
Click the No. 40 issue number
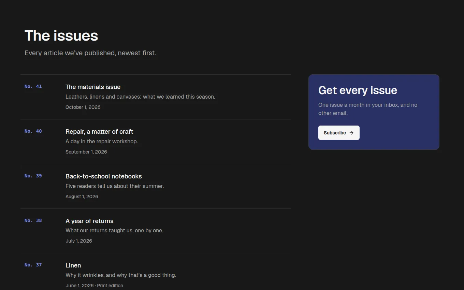tap(33, 131)
